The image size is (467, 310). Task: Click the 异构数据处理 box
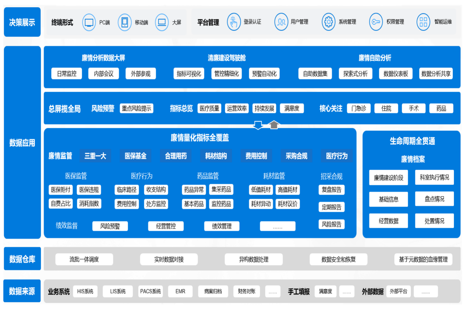tap(254, 260)
